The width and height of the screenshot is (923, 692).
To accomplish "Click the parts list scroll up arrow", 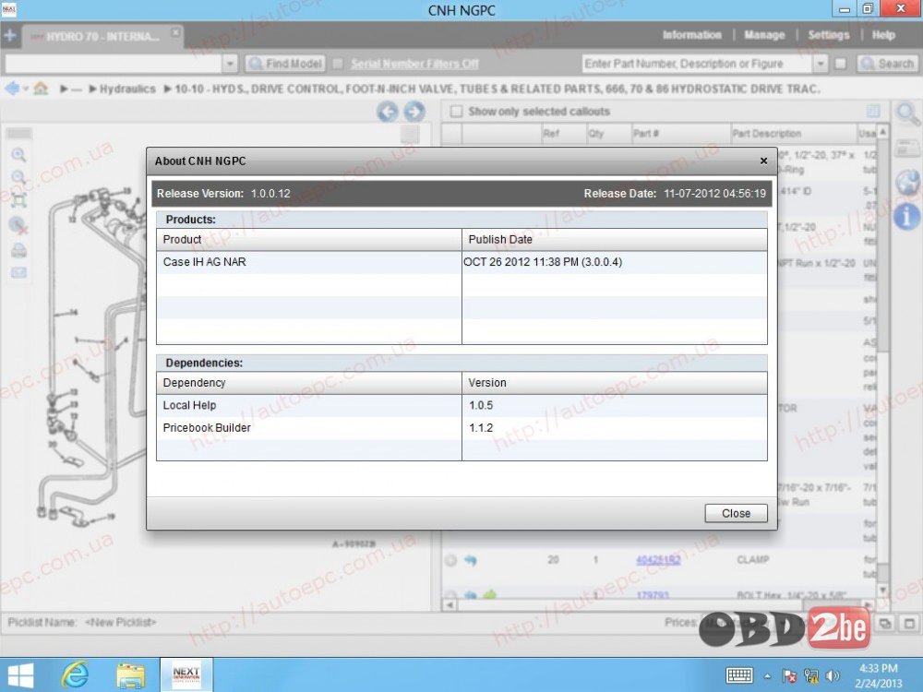I will (882, 131).
